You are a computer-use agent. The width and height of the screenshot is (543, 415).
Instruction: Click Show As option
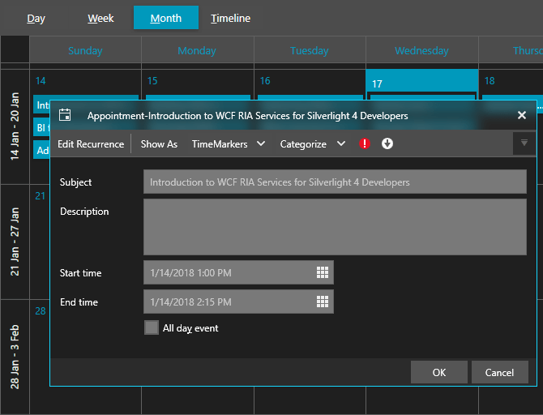pyautogui.click(x=159, y=144)
